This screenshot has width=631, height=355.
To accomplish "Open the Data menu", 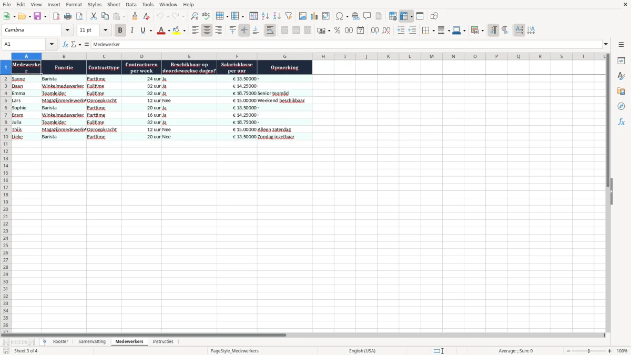I will (x=131, y=4).
